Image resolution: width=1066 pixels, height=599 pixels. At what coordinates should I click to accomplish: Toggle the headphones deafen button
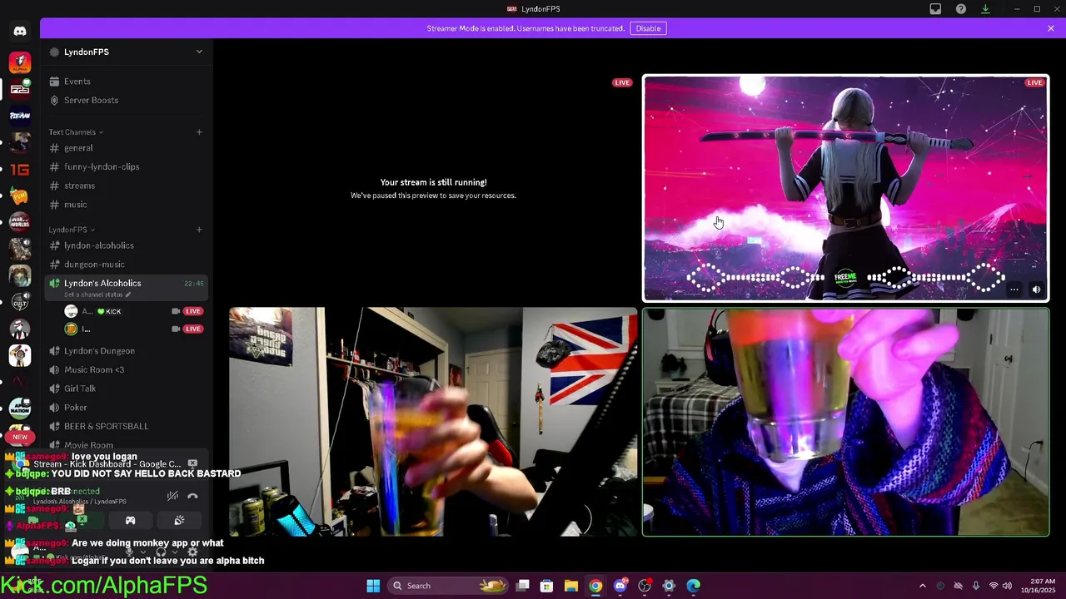point(161,552)
